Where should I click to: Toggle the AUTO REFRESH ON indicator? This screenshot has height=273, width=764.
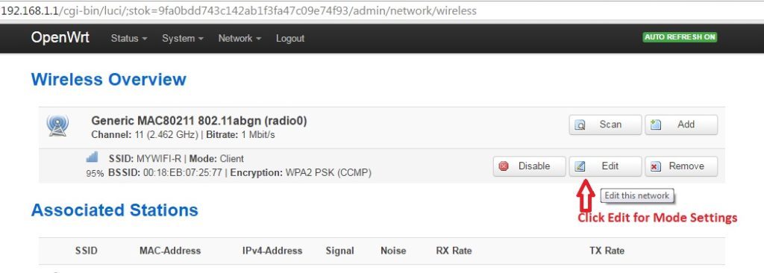680,37
